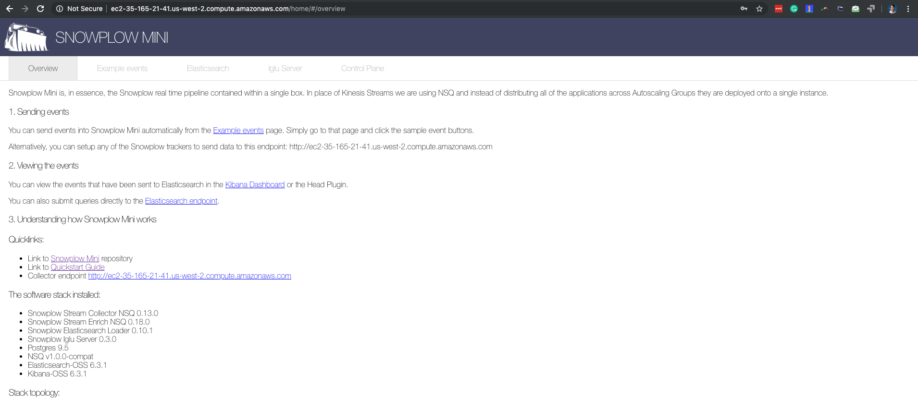Click the 'NSQ v1.0.0-compat' list item
Screen dimensions: 918x411
click(61, 356)
